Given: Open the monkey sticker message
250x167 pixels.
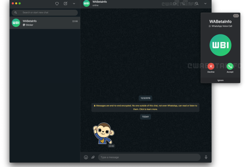Looking at the screenshot, I should [103, 133].
